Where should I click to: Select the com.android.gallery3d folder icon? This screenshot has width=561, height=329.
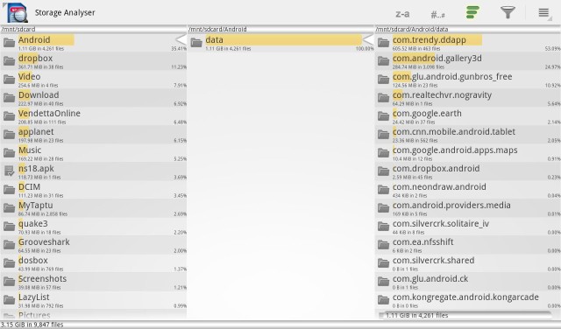coord(383,61)
